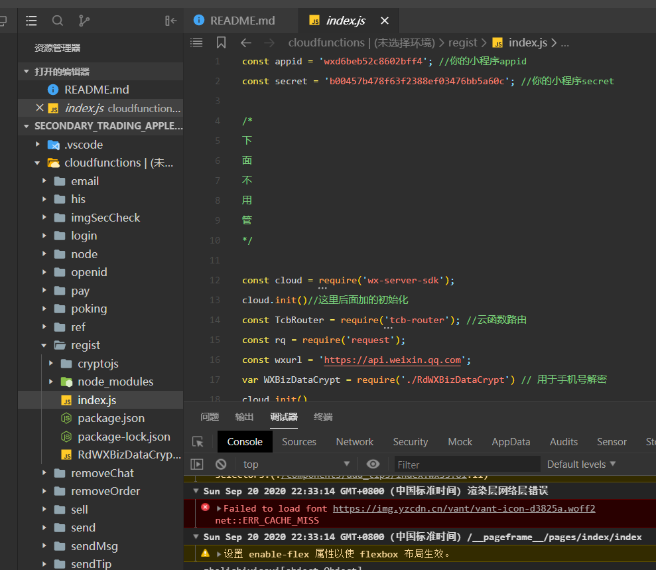The height and width of the screenshot is (570, 656).
Task: Select the Audits devtools tab
Action: coord(564,442)
